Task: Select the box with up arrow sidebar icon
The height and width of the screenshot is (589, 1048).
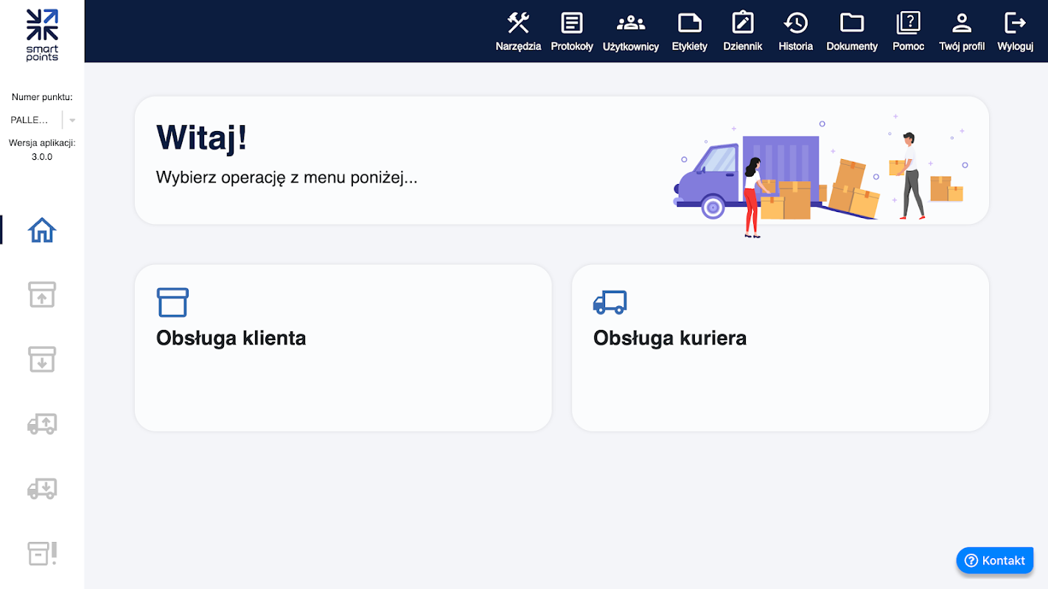Action: [42, 294]
